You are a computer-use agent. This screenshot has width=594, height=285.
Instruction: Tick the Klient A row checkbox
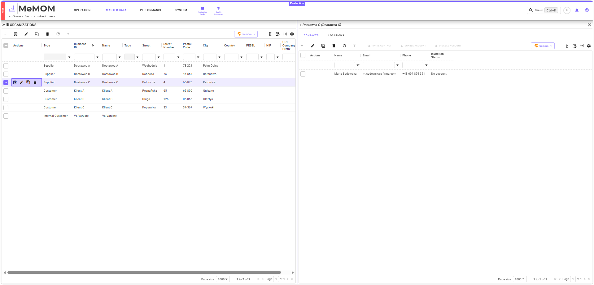coord(6,91)
